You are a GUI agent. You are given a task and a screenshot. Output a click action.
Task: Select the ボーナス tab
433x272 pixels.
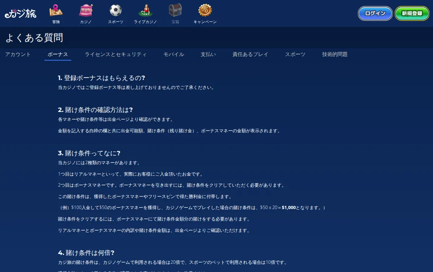[58, 54]
